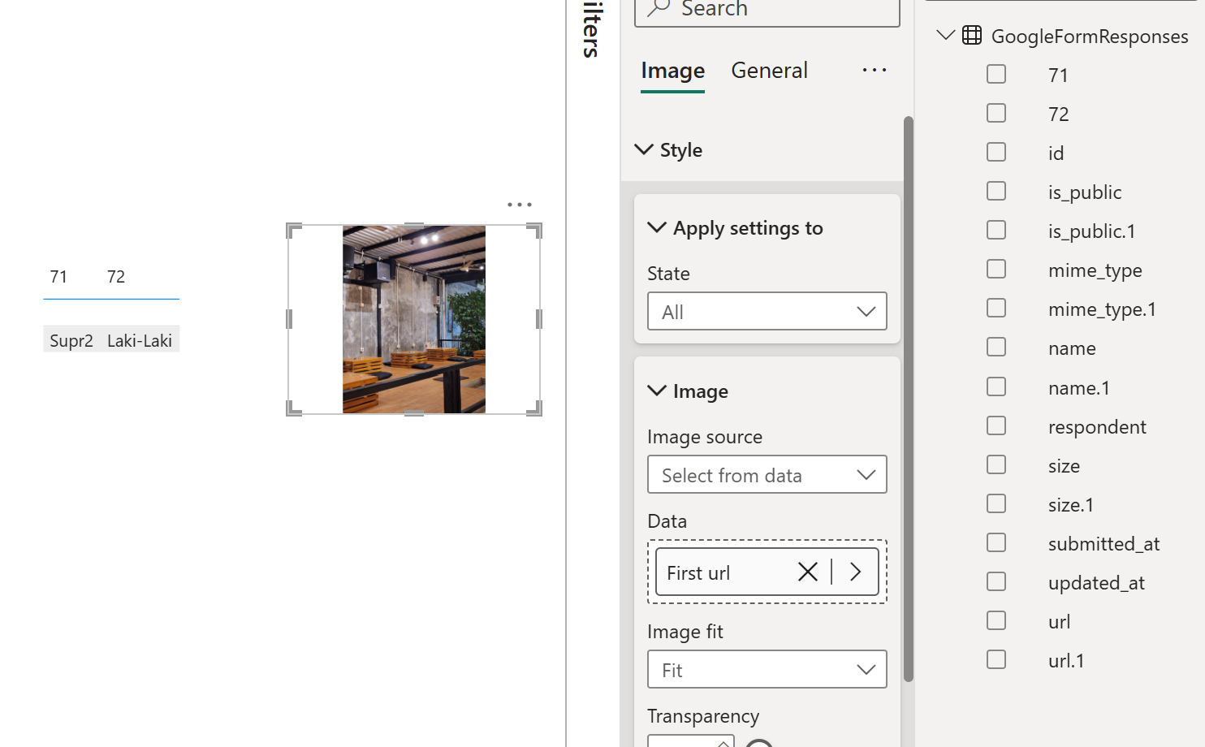Click the GoogleFormResponses table icon
This screenshot has height=747, width=1205.
tap(972, 36)
